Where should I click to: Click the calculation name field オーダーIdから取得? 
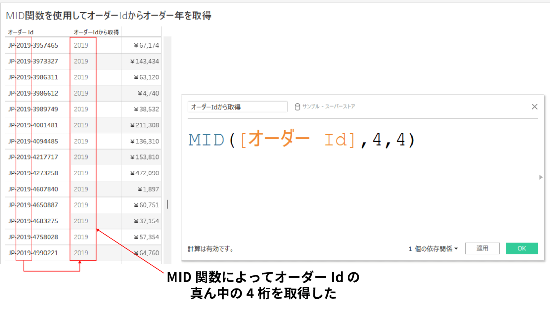coord(237,106)
